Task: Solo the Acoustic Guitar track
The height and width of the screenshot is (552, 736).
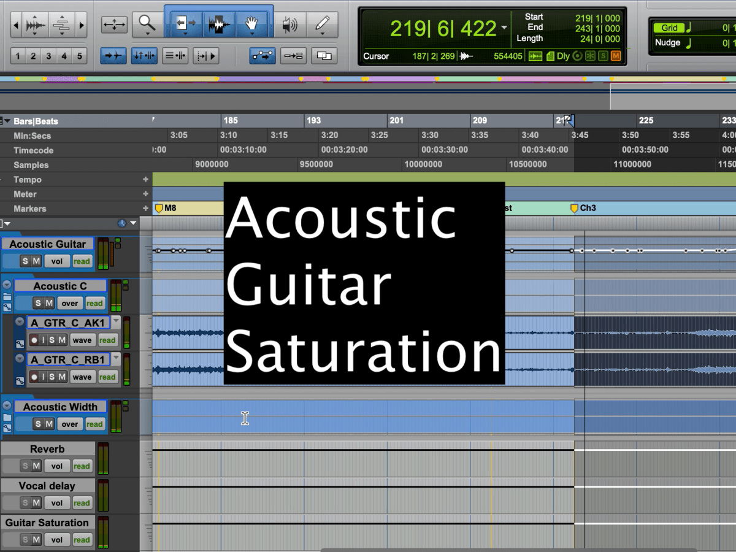Action: coord(26,261)
